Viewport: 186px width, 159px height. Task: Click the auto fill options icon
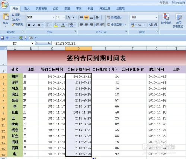point(94,158)
